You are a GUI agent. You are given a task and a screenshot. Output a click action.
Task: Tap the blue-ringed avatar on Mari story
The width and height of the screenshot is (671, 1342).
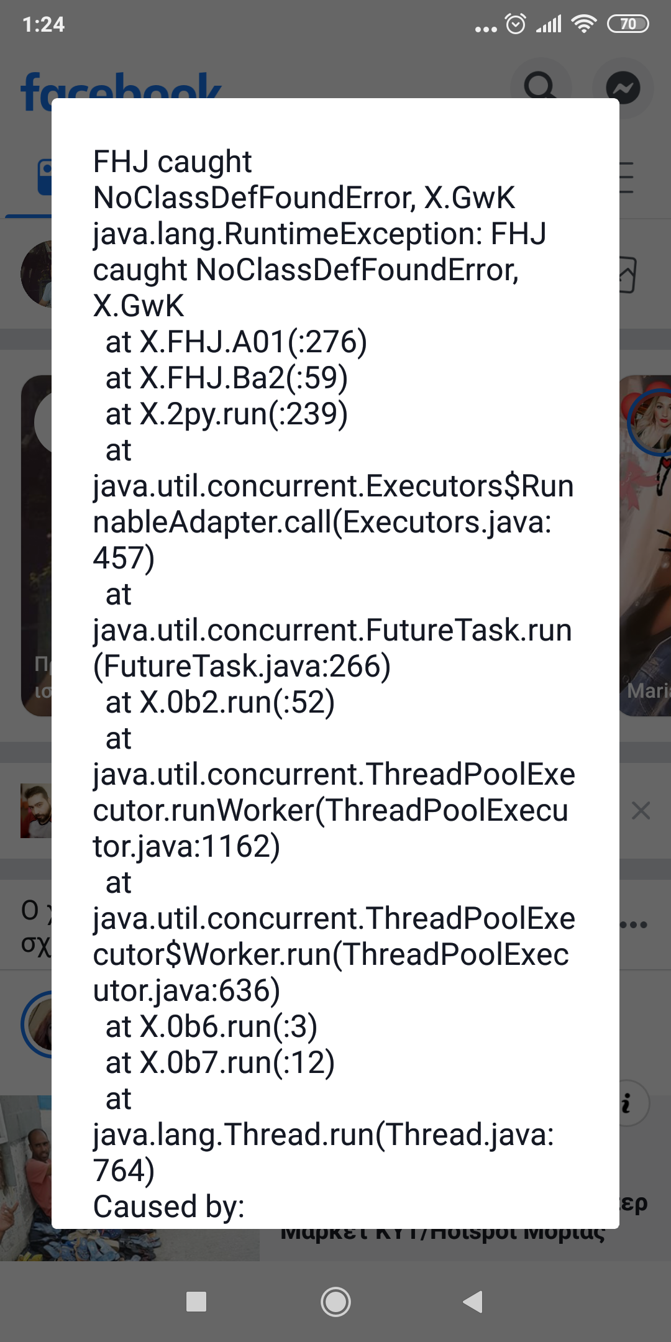650,421
